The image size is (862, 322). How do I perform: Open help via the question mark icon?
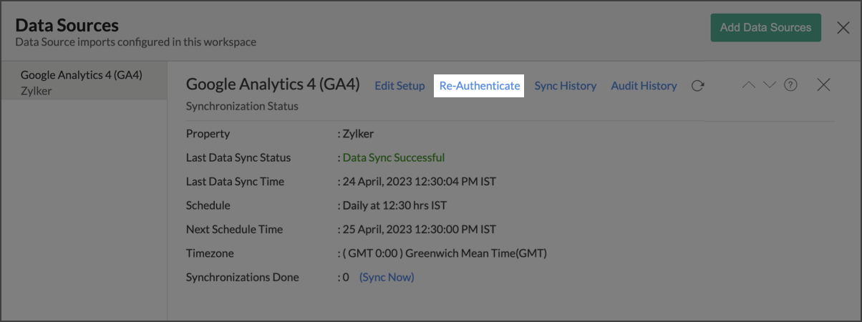(x=790, y=85)
